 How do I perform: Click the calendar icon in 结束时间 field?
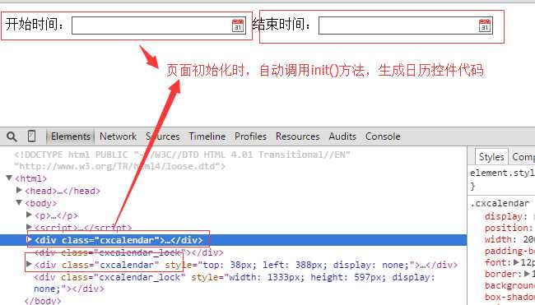(485, 26)
